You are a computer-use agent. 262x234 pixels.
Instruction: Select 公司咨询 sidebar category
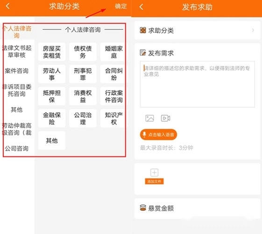(x=17, y=148)
